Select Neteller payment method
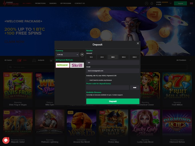Viewport: 195px width, 146px height. click(63, 65)
